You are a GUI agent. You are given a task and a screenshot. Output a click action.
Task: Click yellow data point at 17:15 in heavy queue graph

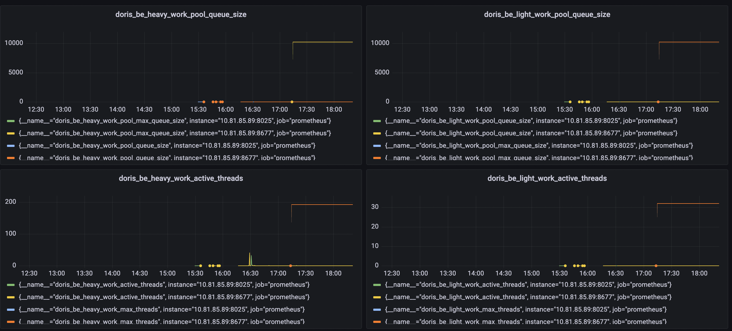click(x=292, y=102)
